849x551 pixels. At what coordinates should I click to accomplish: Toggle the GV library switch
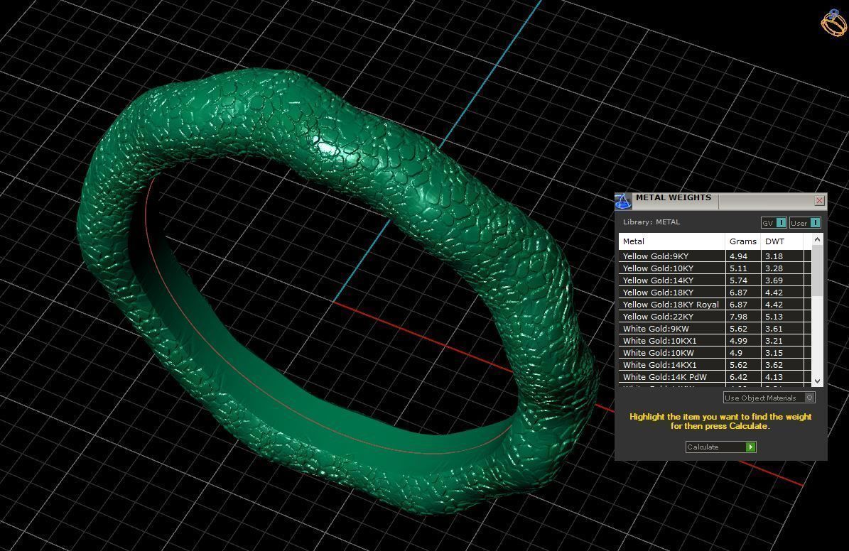coord(774,222)
